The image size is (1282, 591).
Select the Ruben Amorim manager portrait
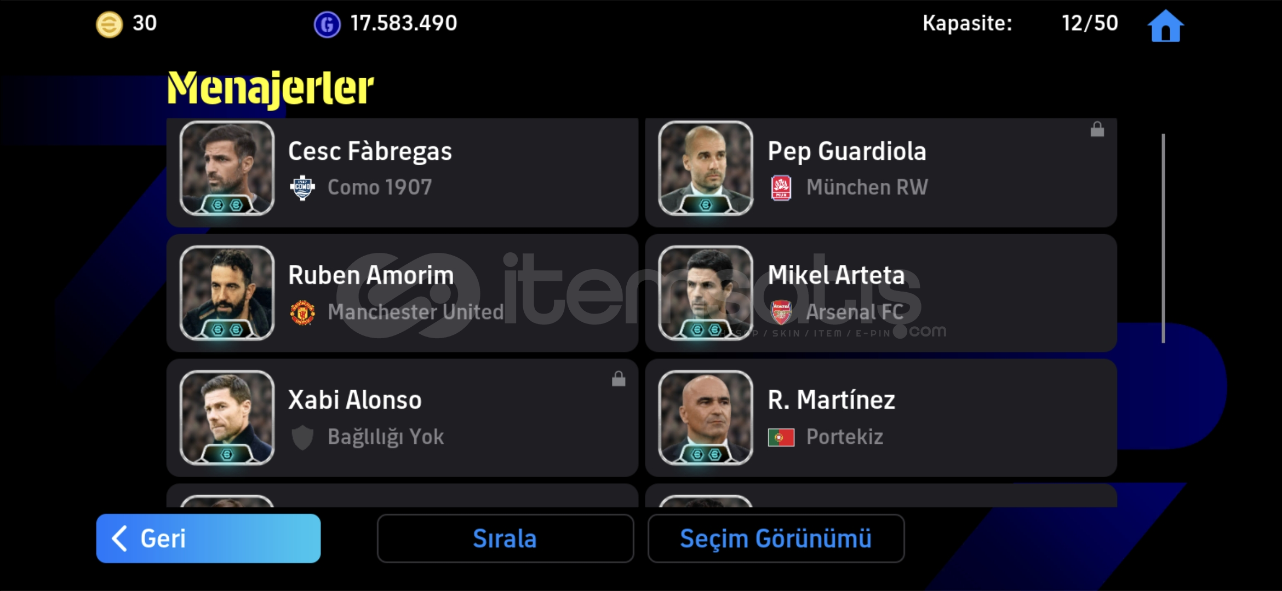227,293
